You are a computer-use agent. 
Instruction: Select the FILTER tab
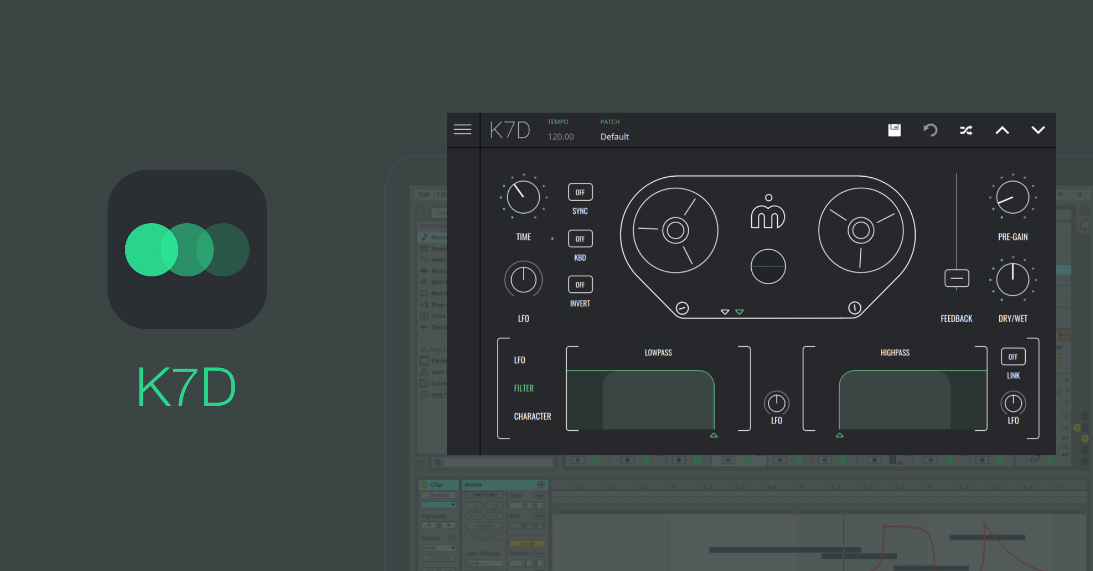pos(524,388)
